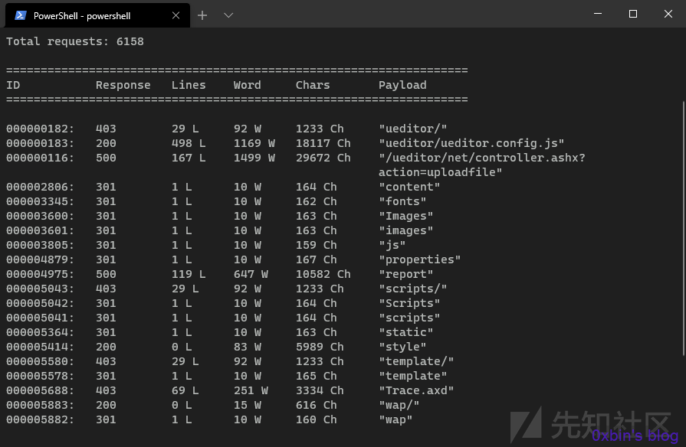Click the Payload column header
686x447 pixels.
(402, 85)
